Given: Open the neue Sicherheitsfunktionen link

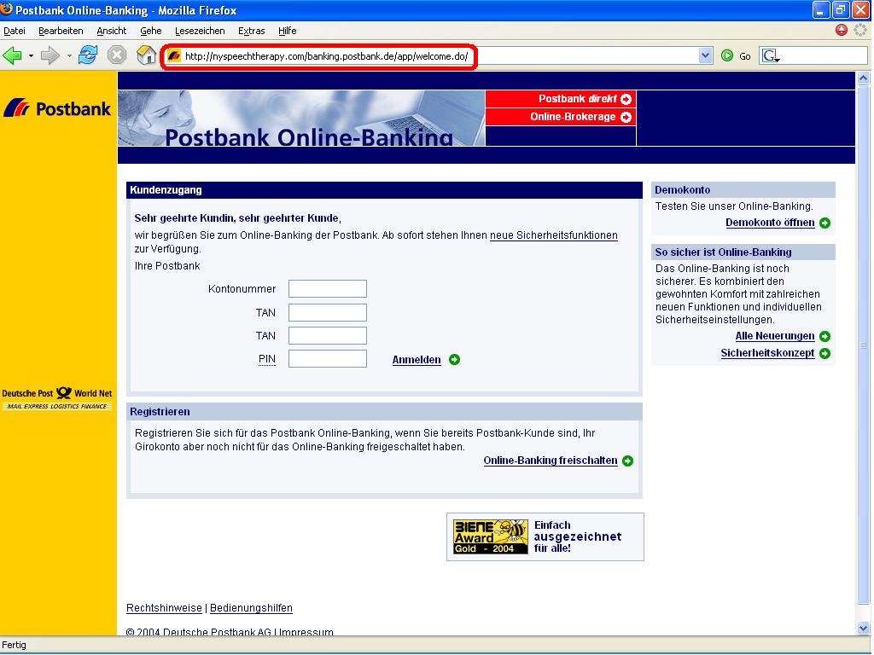Looking at the screenshot, I should pyautogui.click(x=553, y=235).
